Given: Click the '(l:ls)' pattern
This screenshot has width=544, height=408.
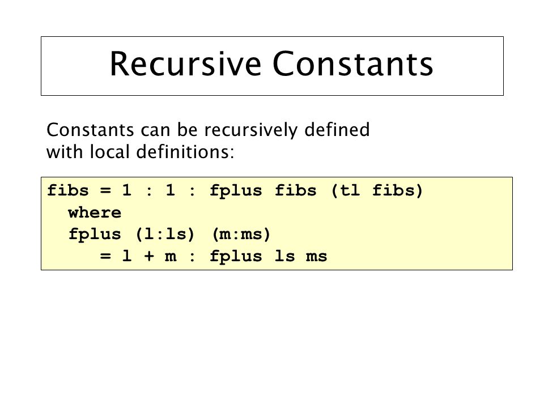Looking at the screenshot, I should [x=165, y=235].
